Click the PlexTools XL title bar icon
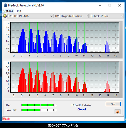Screen dimensions: 126x128 point(5,5)
